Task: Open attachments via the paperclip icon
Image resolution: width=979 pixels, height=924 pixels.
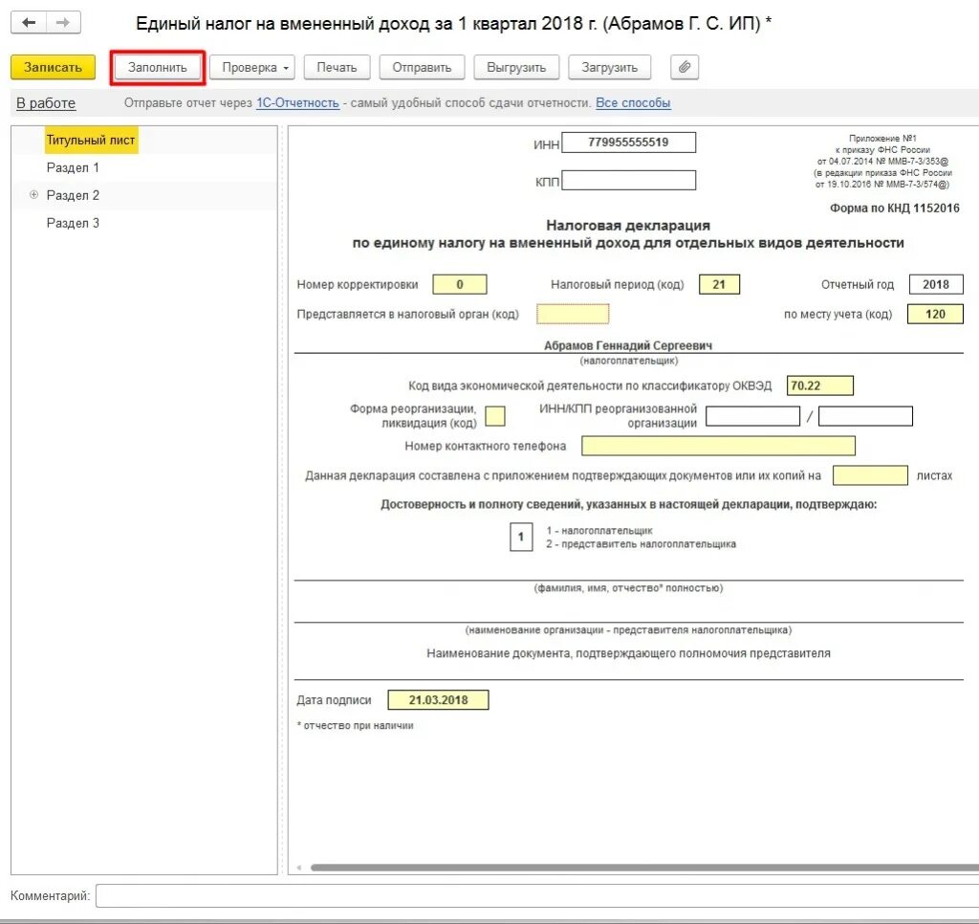Action: click(x=685, y=67)
